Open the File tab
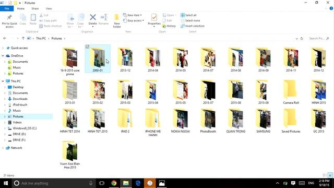The image size is (334, 188). tap(7, 8)
